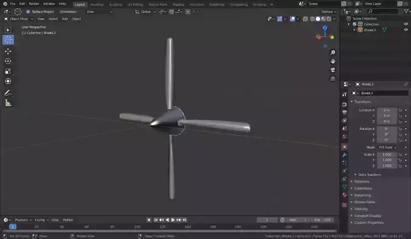
Task: Switch to Material Preview shading
Action: point(323,19)
